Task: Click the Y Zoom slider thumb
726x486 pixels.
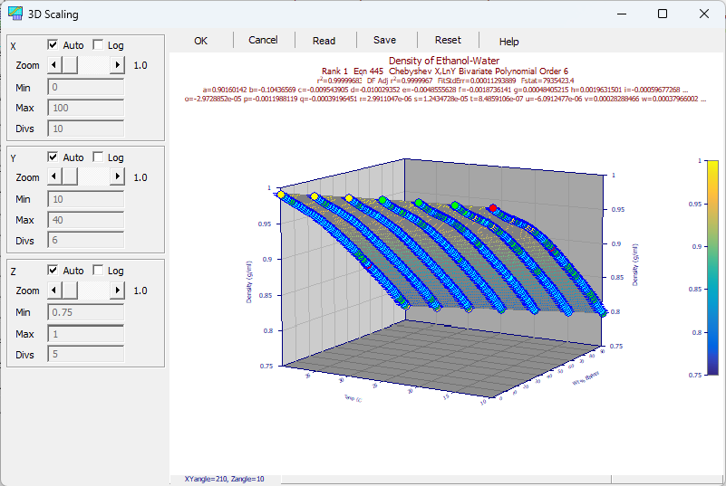Action: click(70, 177)
